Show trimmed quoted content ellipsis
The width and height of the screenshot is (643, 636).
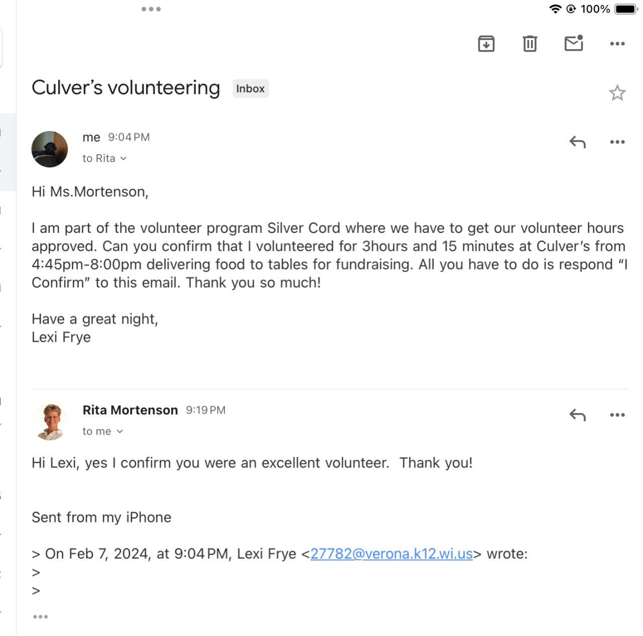[40, 617]
